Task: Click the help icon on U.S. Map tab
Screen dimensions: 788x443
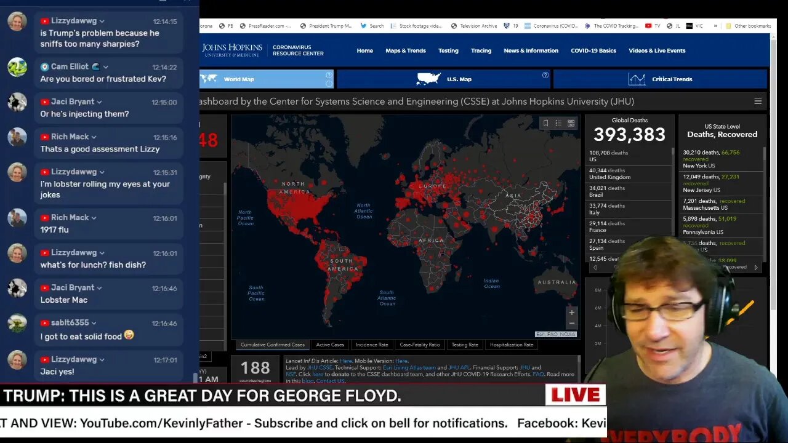Action: (545, 75)
